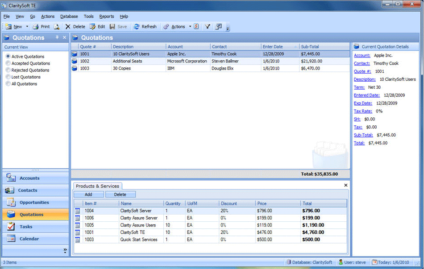424x269 pixels.
Task: Go to Accounts in navigation pane
Action: point(36,178)
